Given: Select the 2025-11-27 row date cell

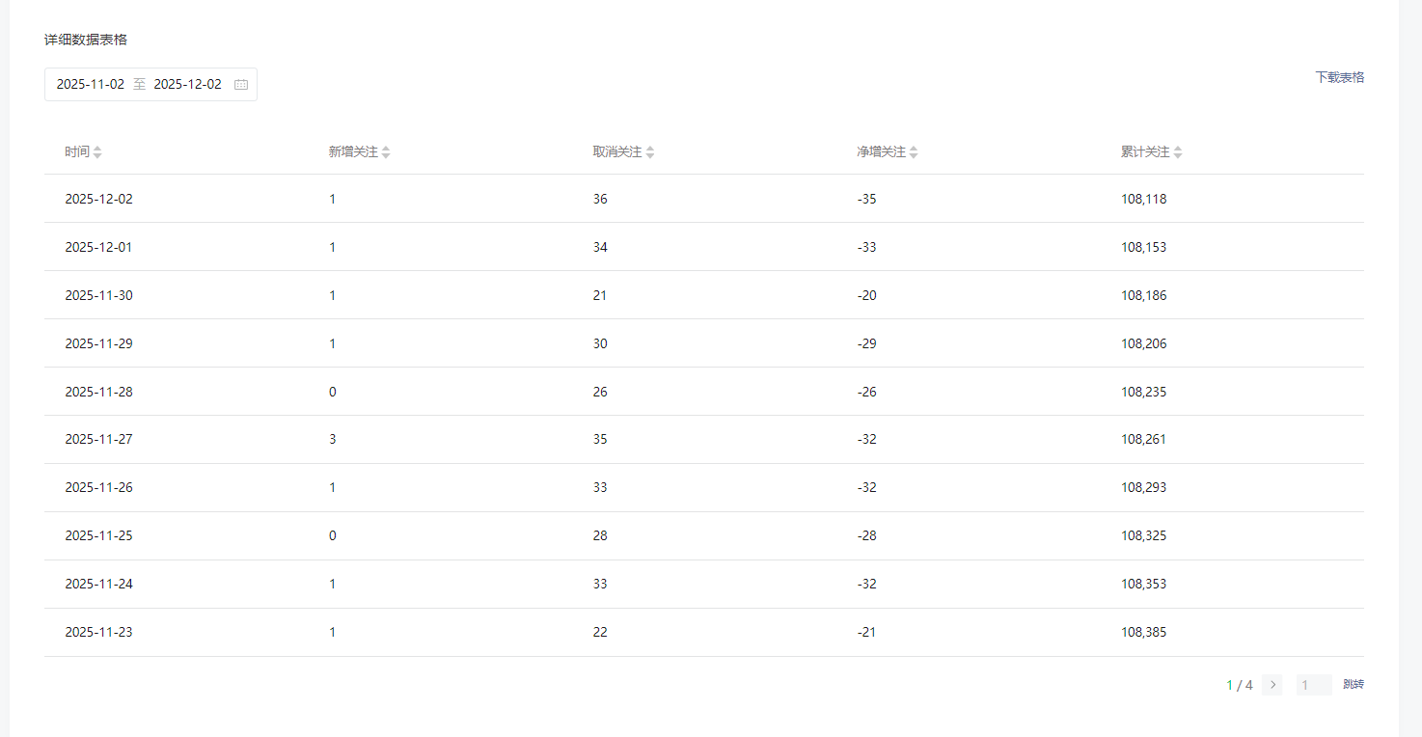Looking at the screenshot, I should (x=99, y=440).
